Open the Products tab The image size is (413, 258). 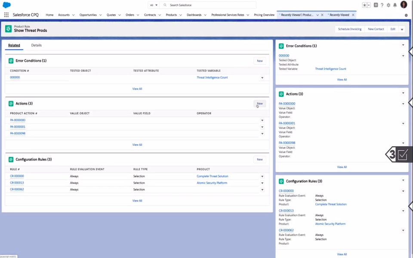tap(171, 15)
